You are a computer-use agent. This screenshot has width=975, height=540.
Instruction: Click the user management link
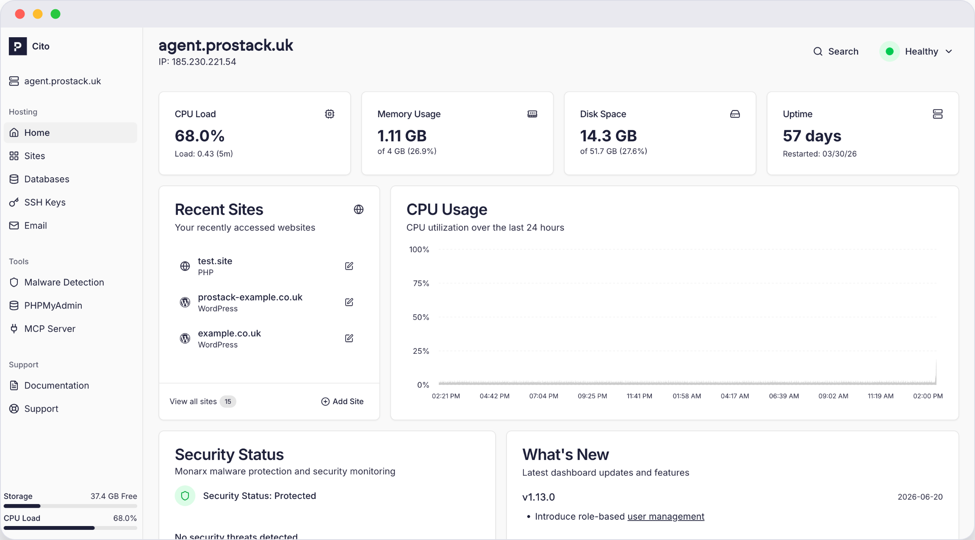pos(666,516)
